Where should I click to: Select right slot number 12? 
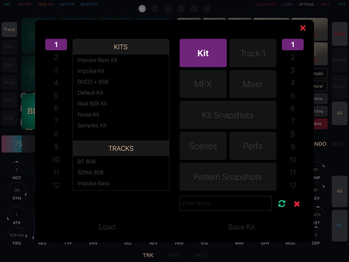pos(293,185)
